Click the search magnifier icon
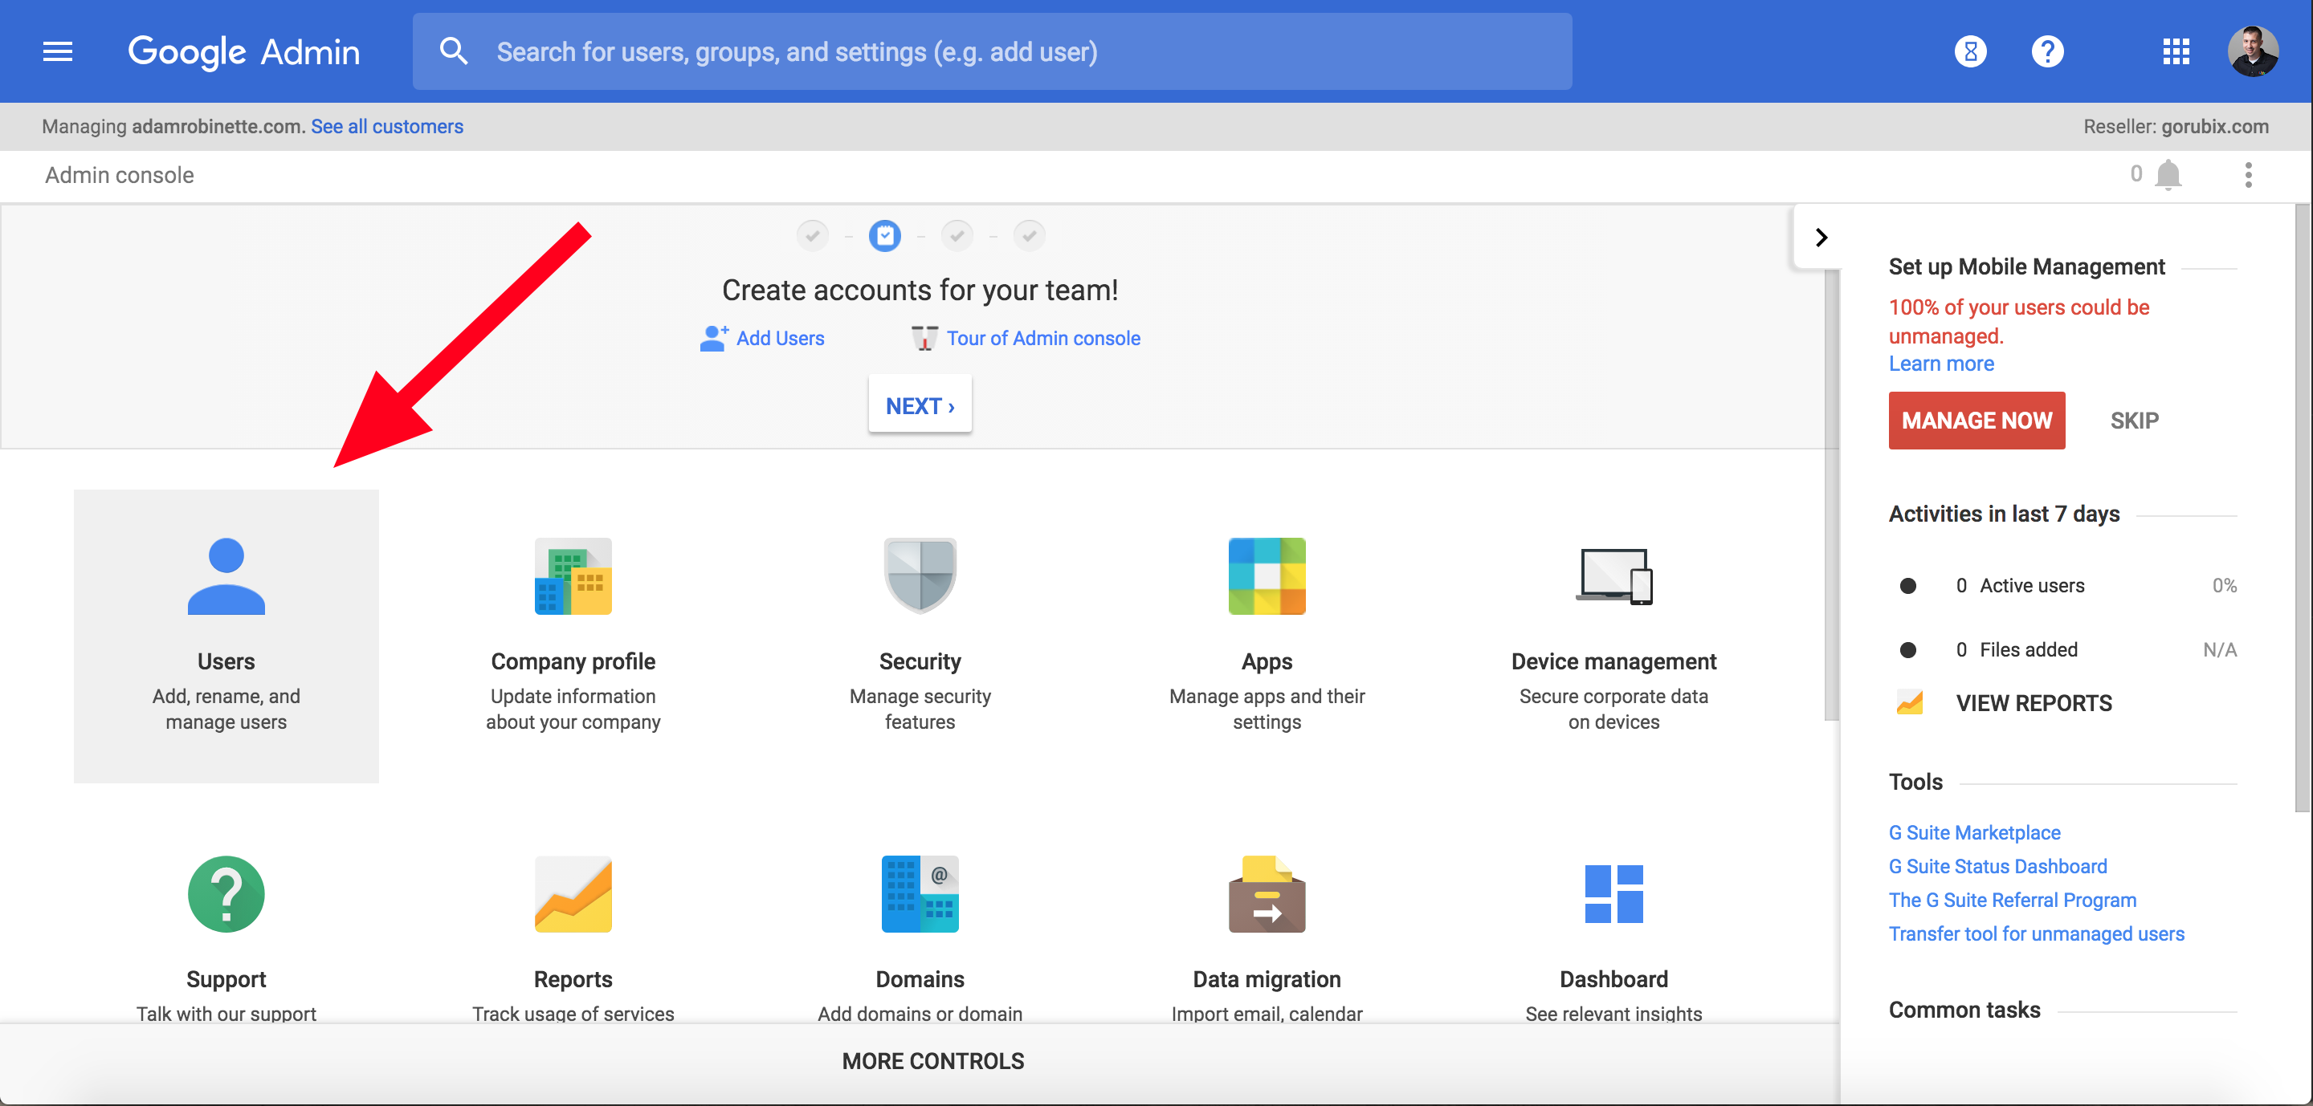 click(x=454, y=51)
